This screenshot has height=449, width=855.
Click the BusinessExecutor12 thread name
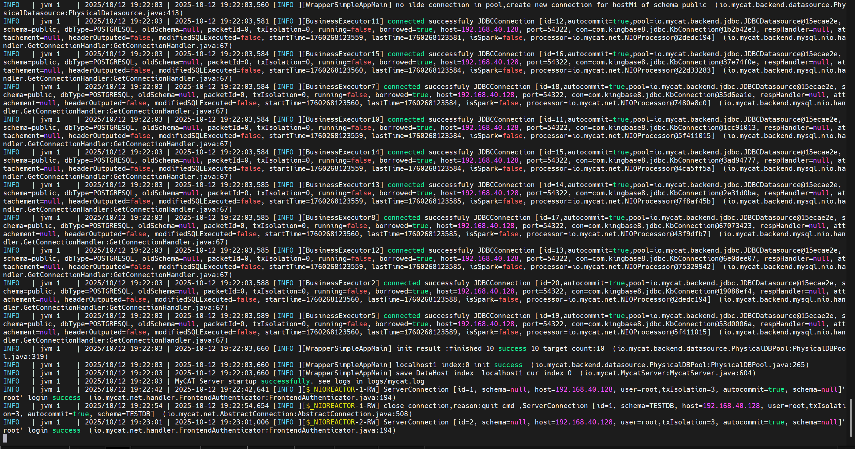click(342, 250)
